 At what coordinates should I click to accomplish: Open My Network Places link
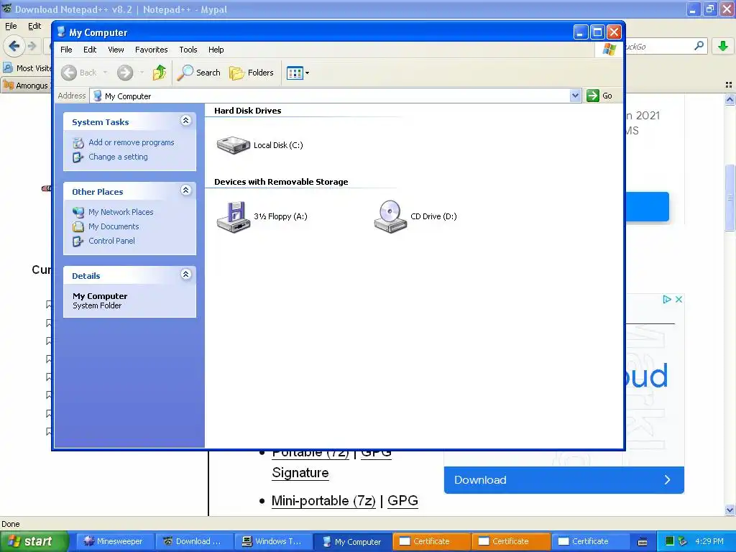pyautogui.click(x=121, y=212)
